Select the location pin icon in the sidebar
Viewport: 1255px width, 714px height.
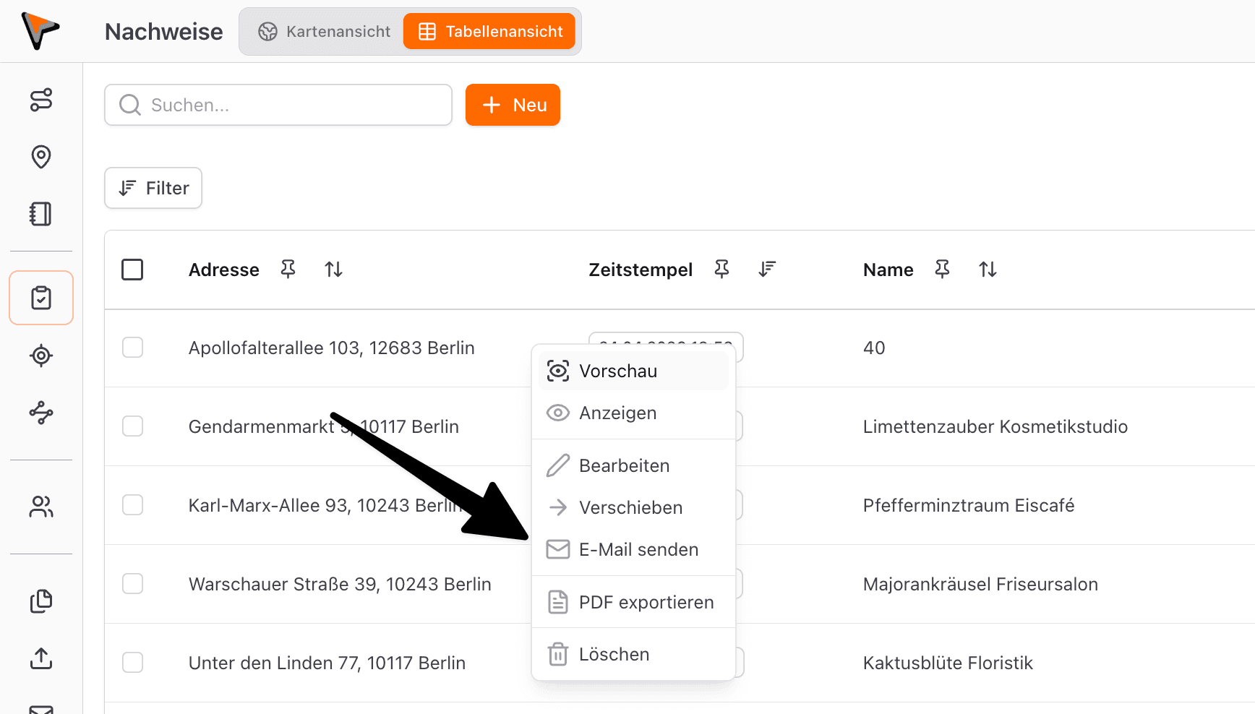[40, 157]
